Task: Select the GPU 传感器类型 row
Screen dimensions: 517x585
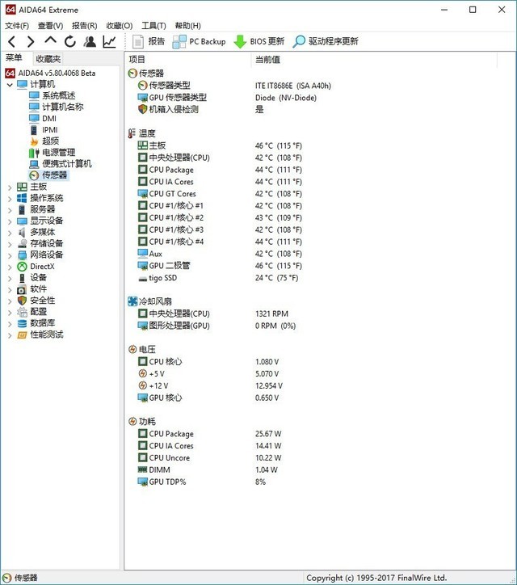Action: click(228, 98)
